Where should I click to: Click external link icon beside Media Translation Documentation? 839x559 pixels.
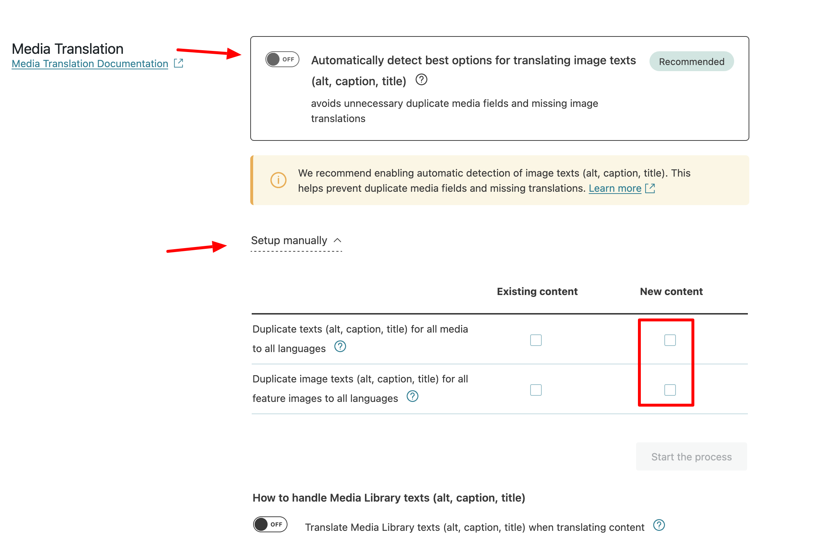179,63
